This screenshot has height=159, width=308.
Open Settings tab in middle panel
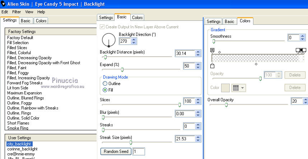click(x=106, y=18)
